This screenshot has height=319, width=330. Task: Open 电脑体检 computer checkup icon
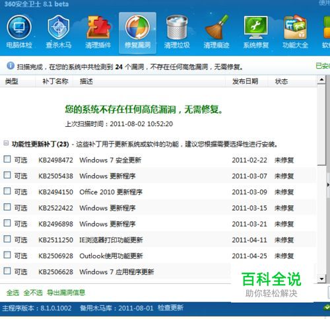19,32
